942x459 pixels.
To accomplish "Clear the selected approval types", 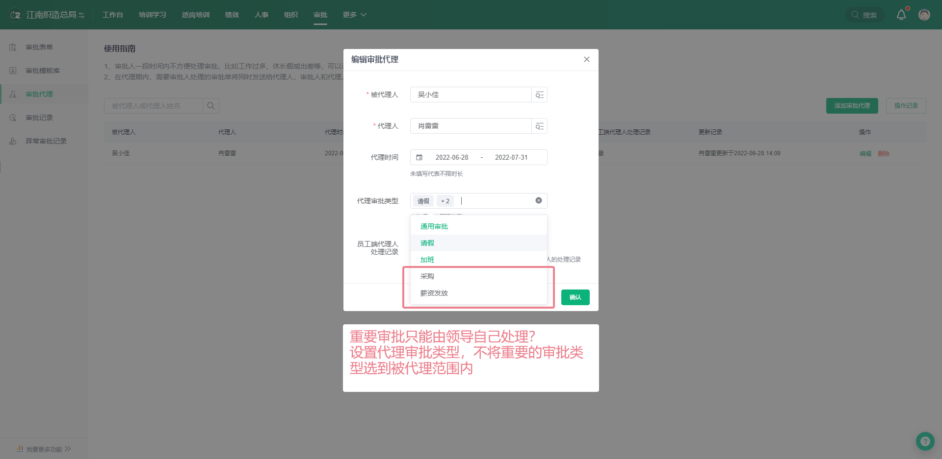I will click(539, 200).
